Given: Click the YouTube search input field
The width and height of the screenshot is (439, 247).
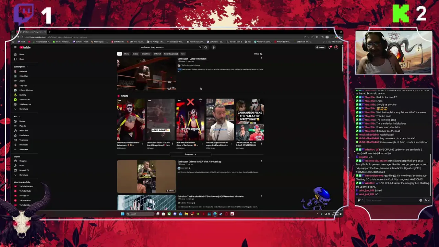Looking at the screenshot, I should pos(170,47).
